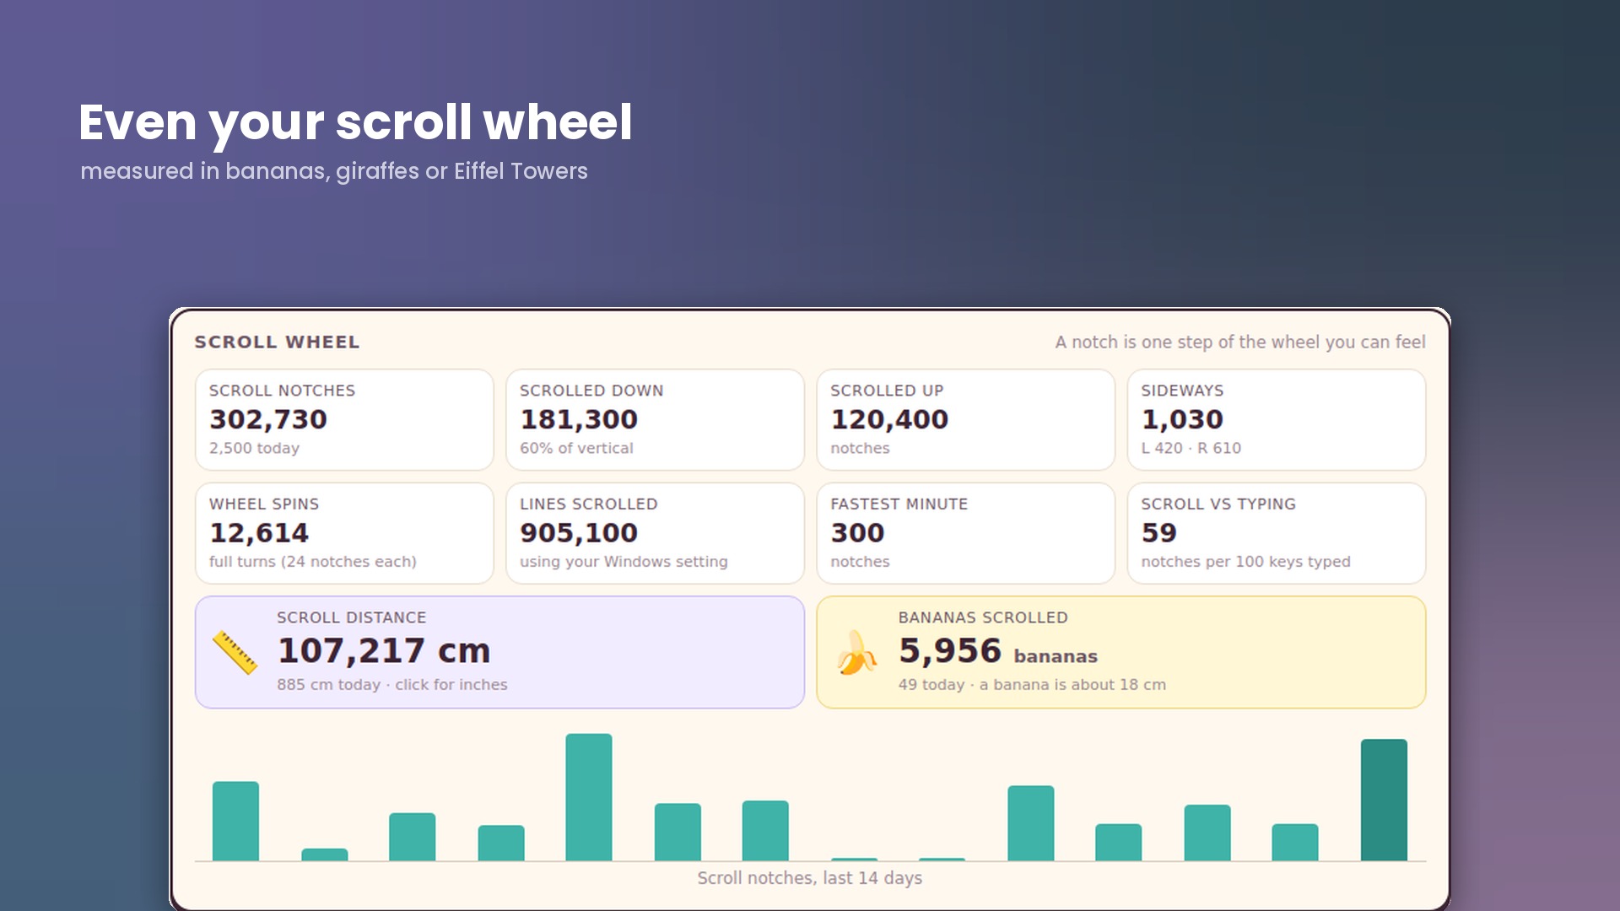Click the "107,217 cm" value
Image resolution: width=1620 pixels, height=911 pixels.
(384, 650)
